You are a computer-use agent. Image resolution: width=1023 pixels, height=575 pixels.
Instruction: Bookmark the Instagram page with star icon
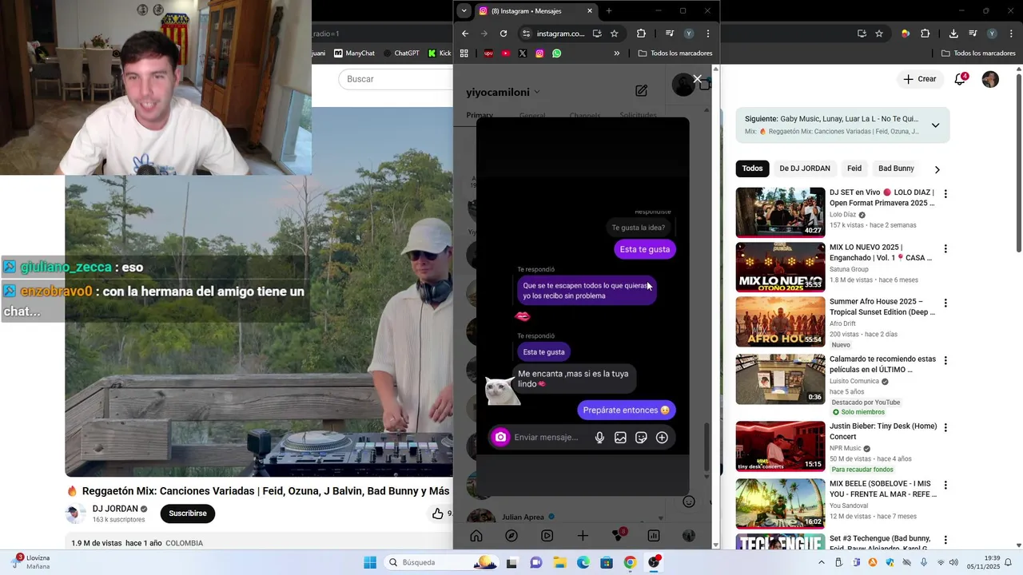click(614, 34)
